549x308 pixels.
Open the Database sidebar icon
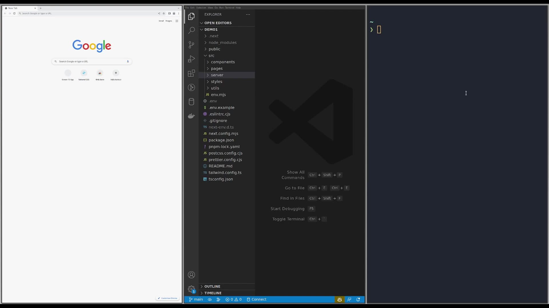[191, 102]
